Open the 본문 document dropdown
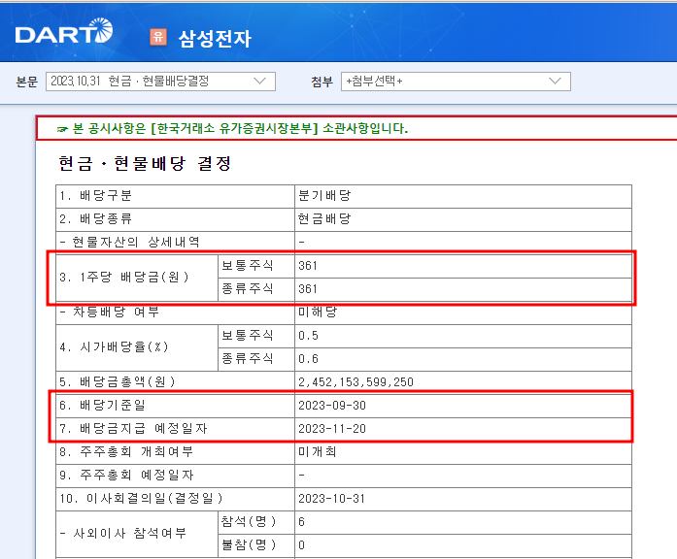Viewport: 677px width, 559px height. click(x=160, y=82)
